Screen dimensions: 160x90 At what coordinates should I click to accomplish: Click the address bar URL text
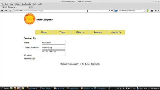30,10
